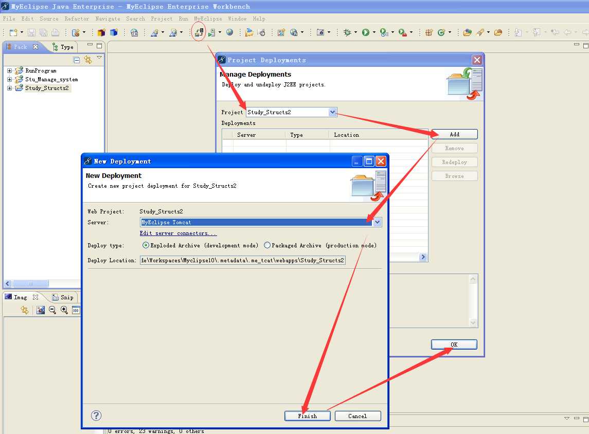Open the Package Explorer view menu triangle
The width and height of the screenshot is (589, 434).
99,58
